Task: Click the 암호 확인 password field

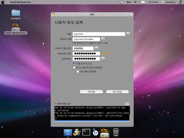Action: (86, 59)
